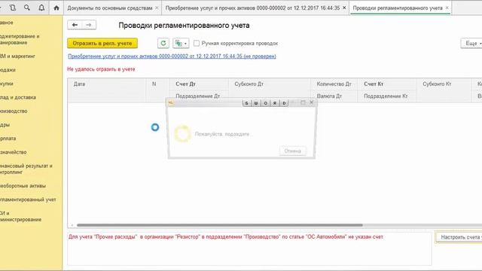Click the R button in dialog title bar
482x271 pixels.
point(275,103)
